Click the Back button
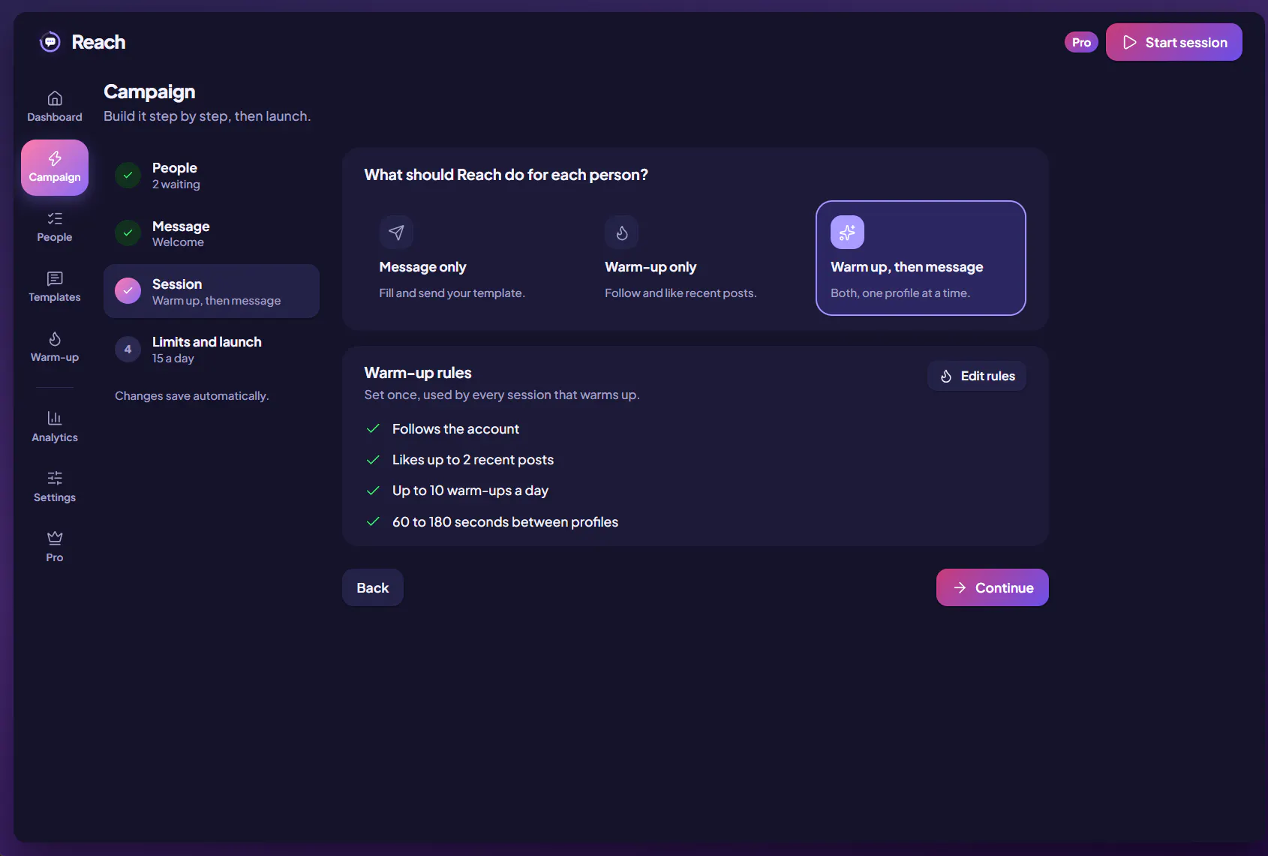The width and height of the screenshot is (1268, 856). click(373, 587)
